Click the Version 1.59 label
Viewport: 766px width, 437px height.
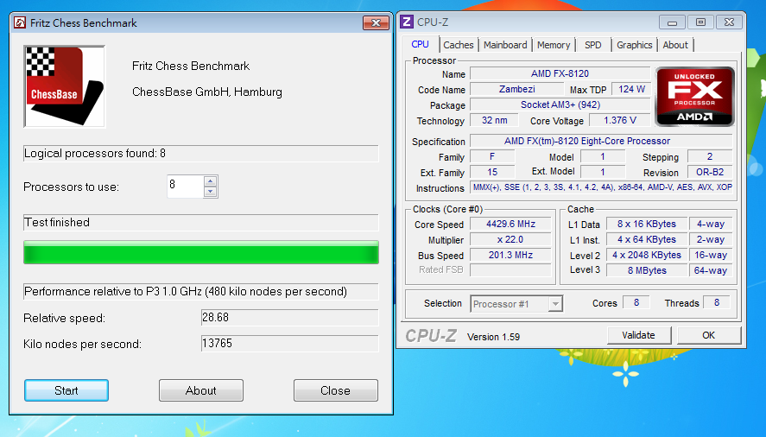[x=493, y=337]
